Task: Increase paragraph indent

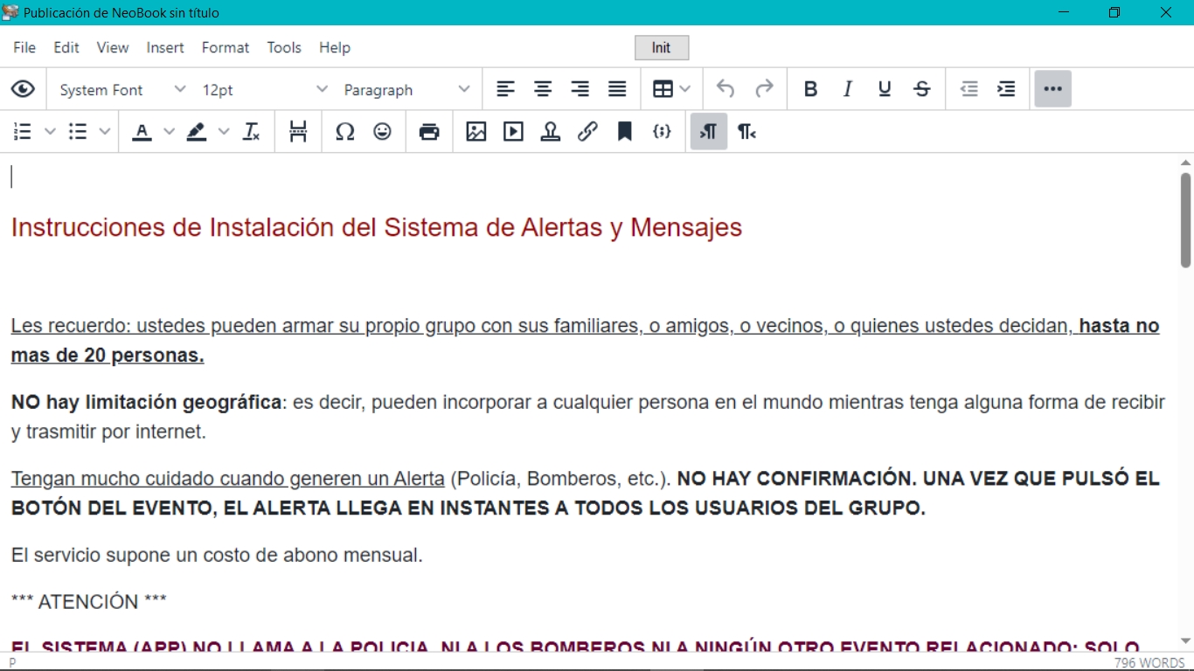Action: [1006, 89]
